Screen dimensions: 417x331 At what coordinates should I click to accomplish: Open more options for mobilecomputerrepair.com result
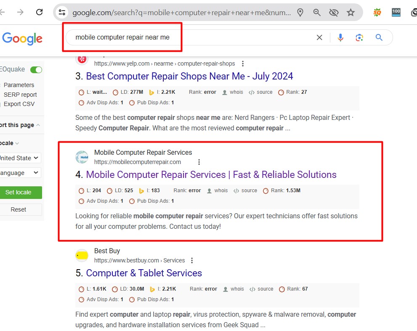pos(199,162)
